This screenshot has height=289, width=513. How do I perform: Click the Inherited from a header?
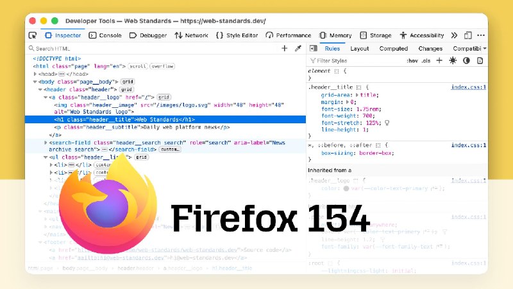coord(396,170)
